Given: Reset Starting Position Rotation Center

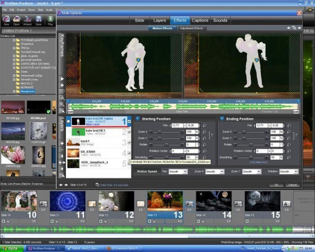Looking at the screenshot, I should (x=205, y=151).
